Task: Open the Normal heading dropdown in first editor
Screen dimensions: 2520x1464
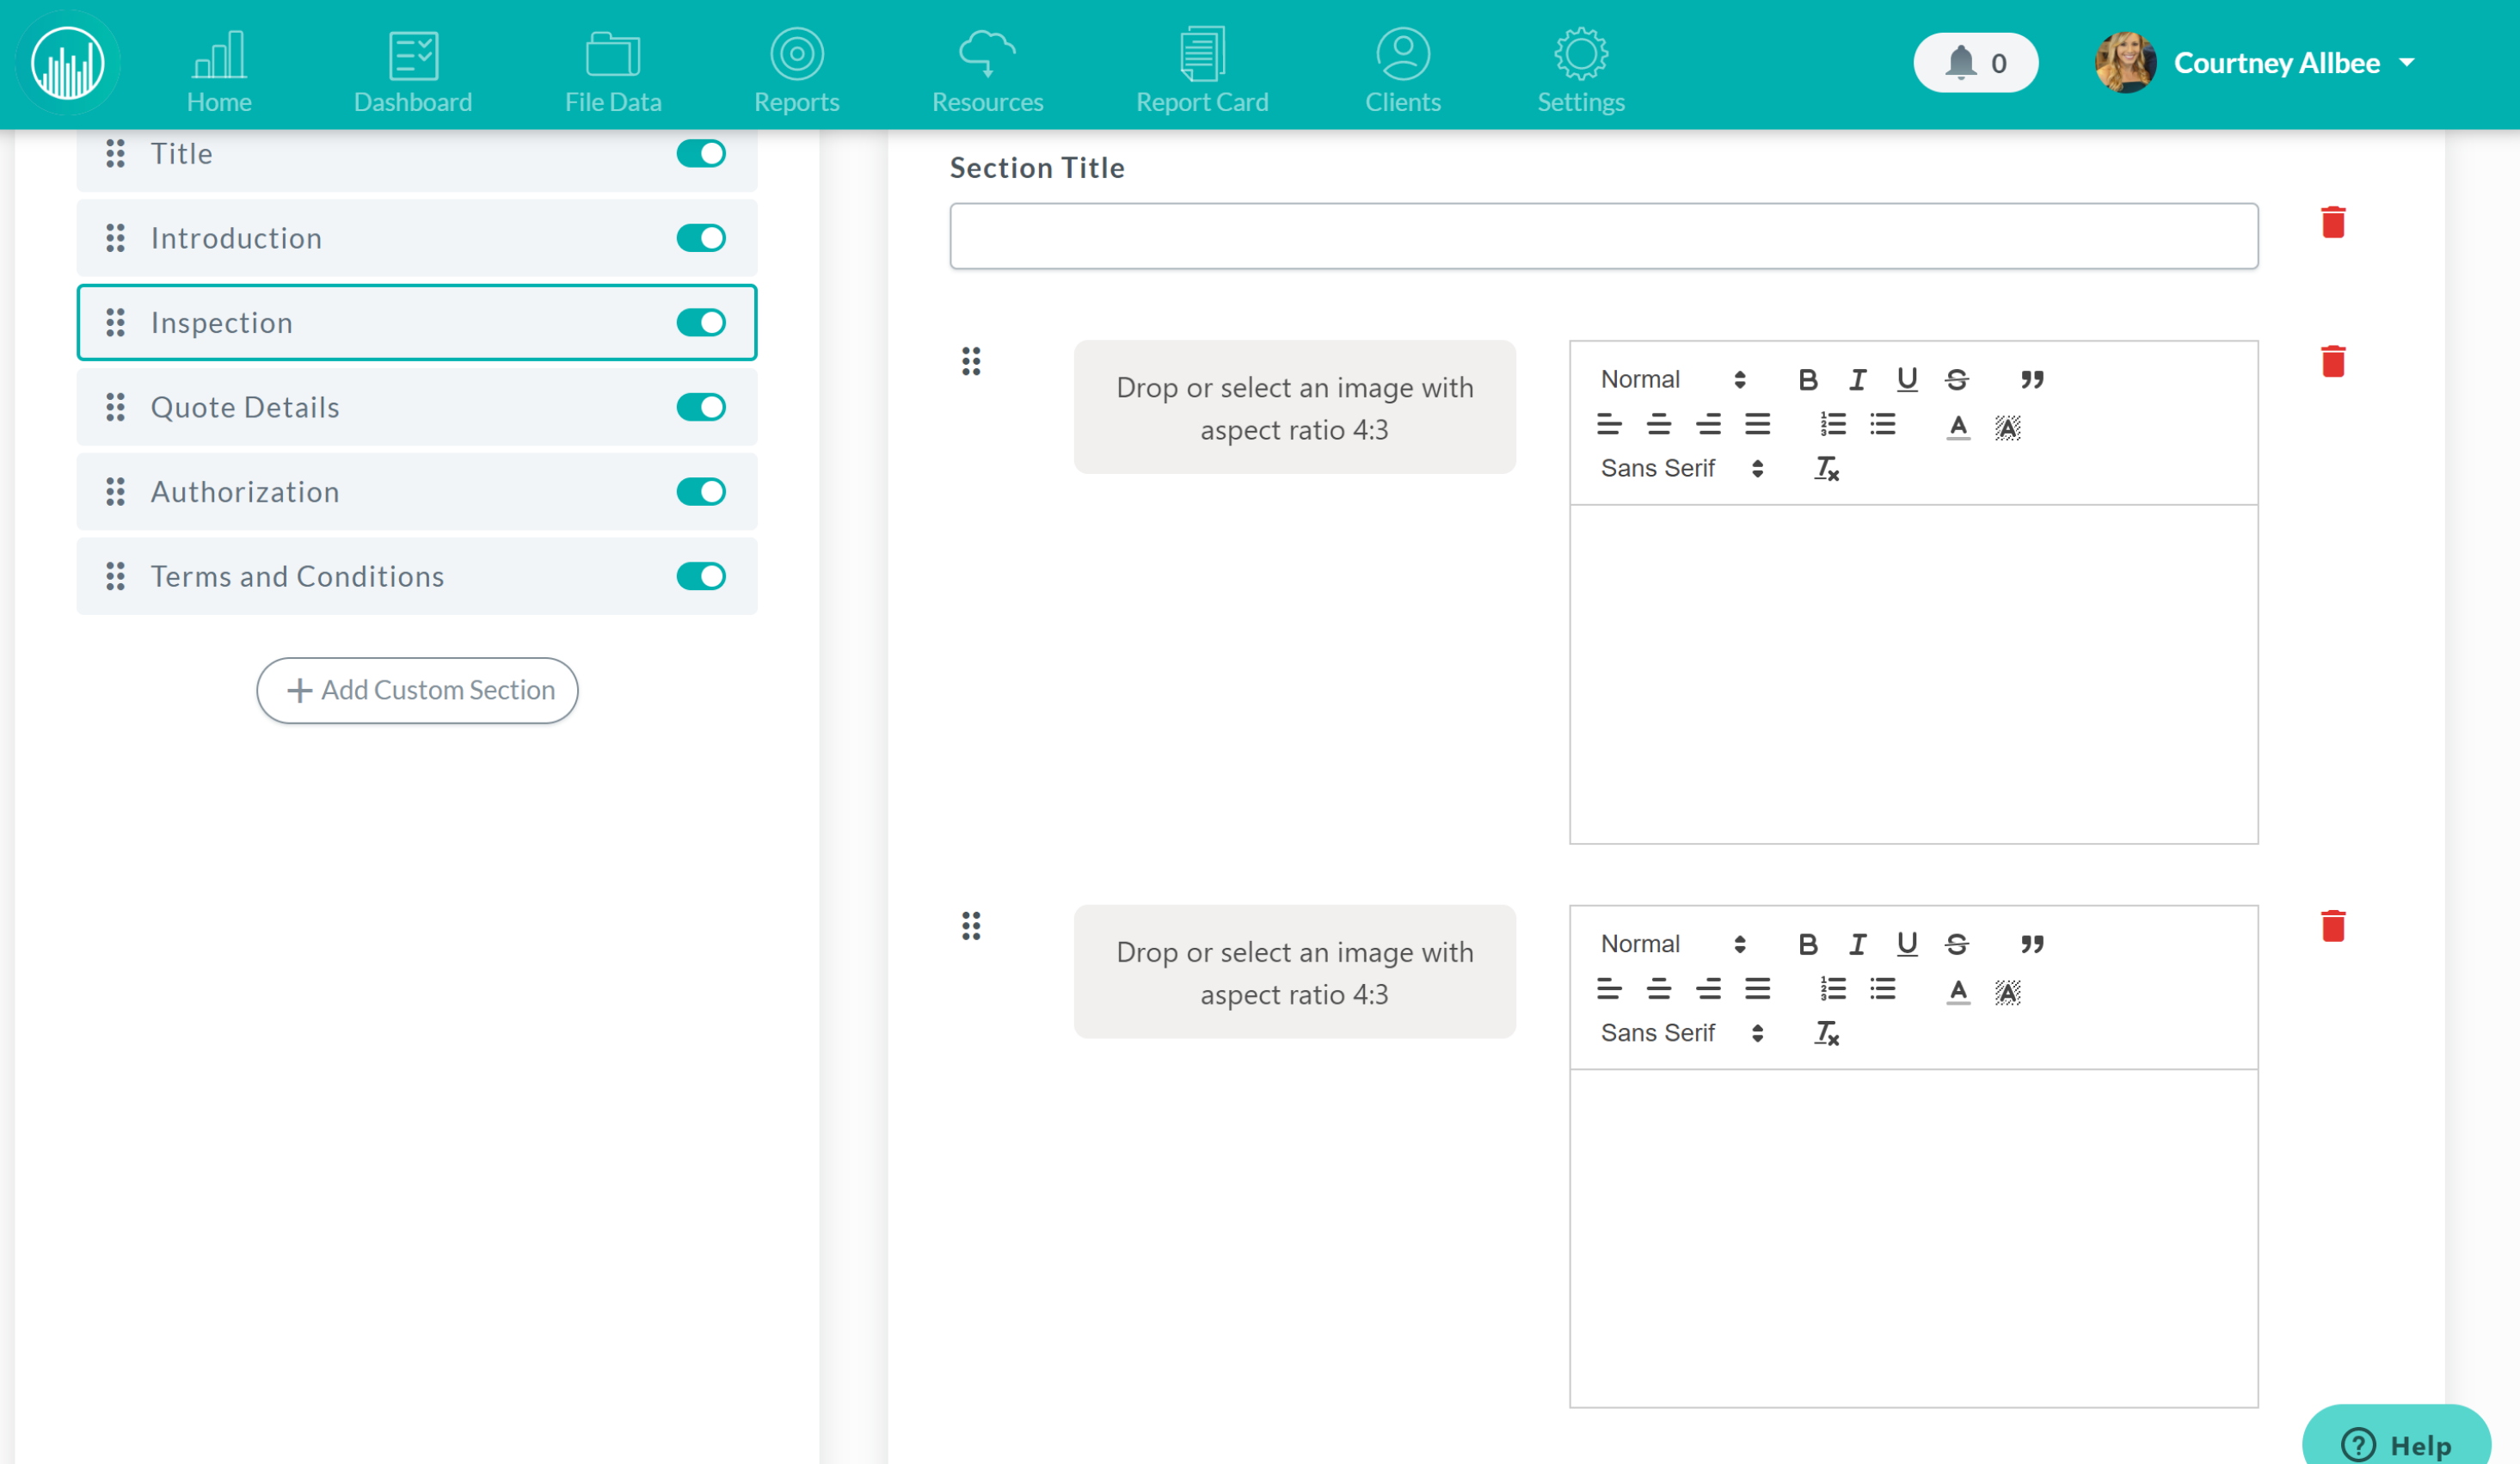Action: (1673, 380)
